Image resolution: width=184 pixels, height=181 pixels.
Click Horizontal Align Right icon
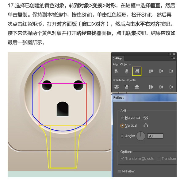[x=137, y=71]
